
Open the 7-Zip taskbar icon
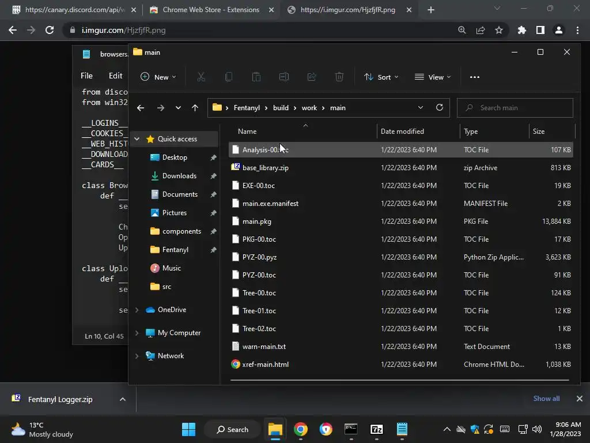point(377,429)
